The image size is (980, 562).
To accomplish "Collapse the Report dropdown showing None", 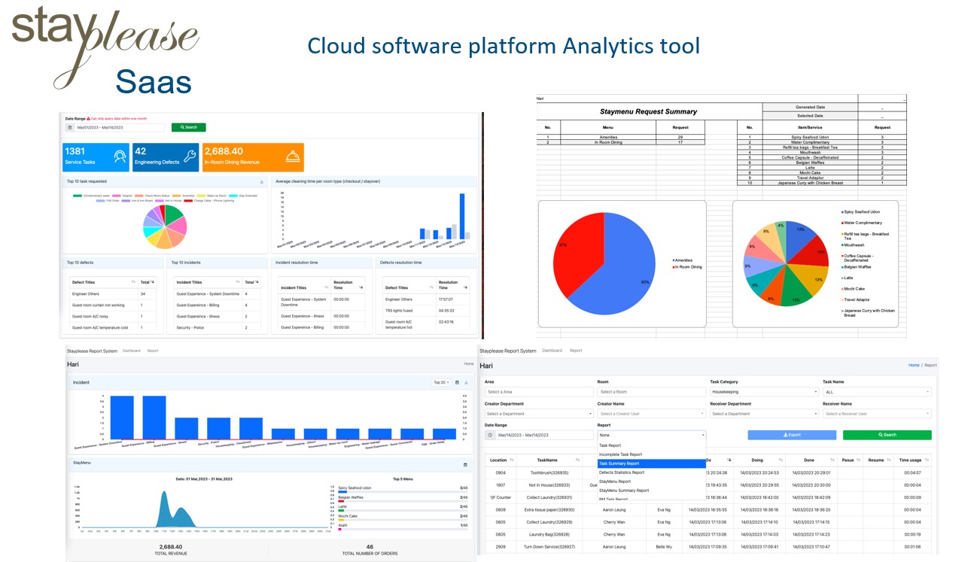I will click(x=652, y=435).
